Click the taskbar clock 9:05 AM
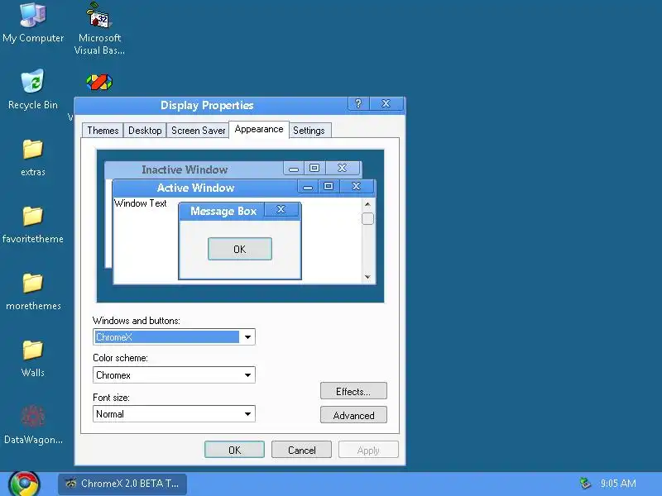Screen dimensions: 662x496 coord(618,484)
